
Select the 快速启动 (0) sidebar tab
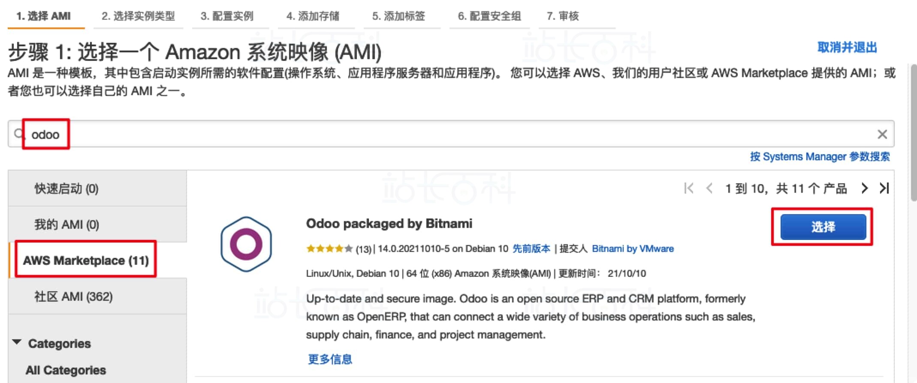pos(97,189)
